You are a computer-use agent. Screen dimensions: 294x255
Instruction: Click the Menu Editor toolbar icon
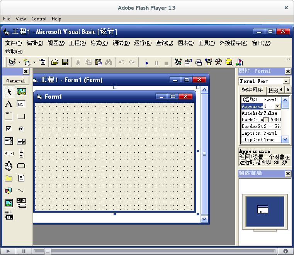click(42, 62)
